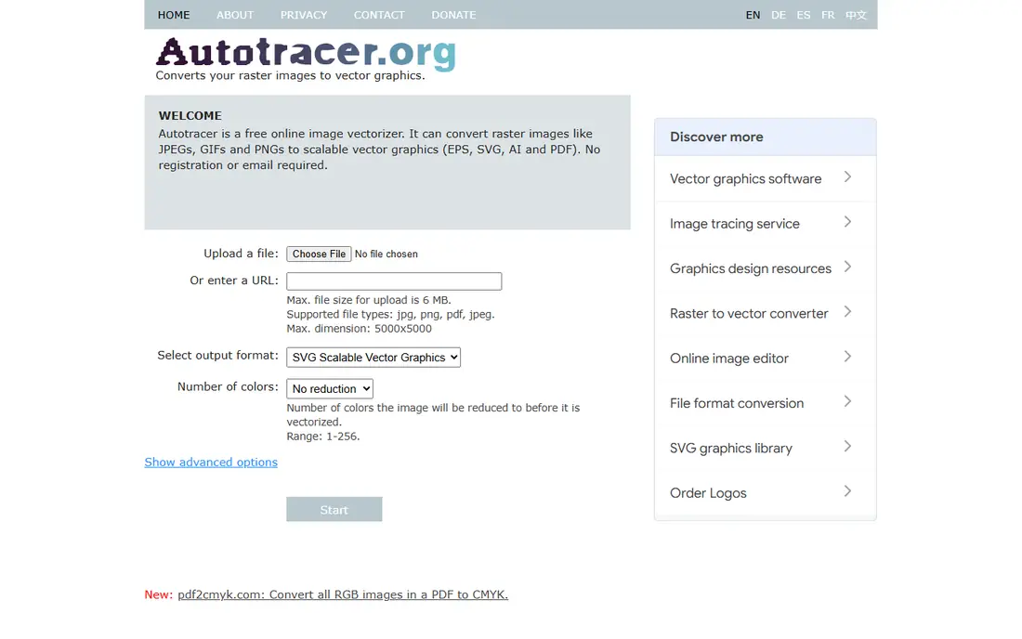Open Graphics design resources link
This screenshot has height=639, width=1022.
(751, 269)
